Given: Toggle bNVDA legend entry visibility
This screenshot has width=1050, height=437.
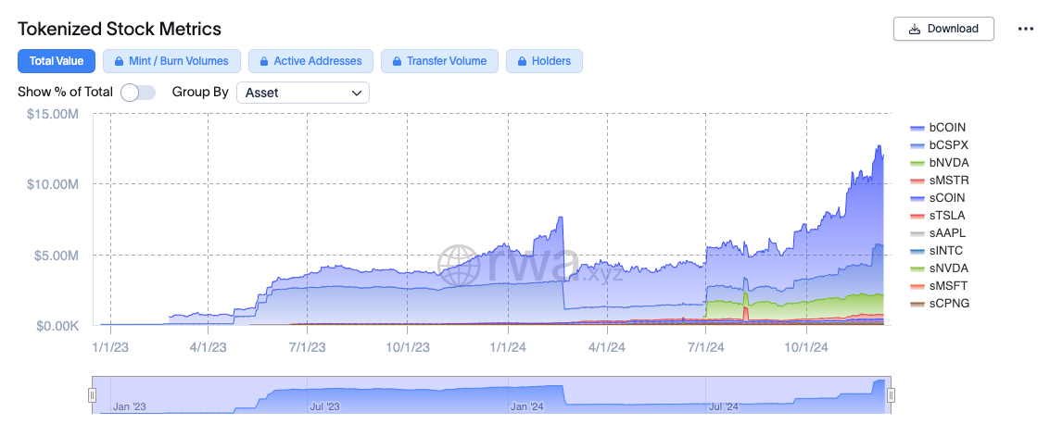Looking at the screenshot, I should tap(947, 163).
